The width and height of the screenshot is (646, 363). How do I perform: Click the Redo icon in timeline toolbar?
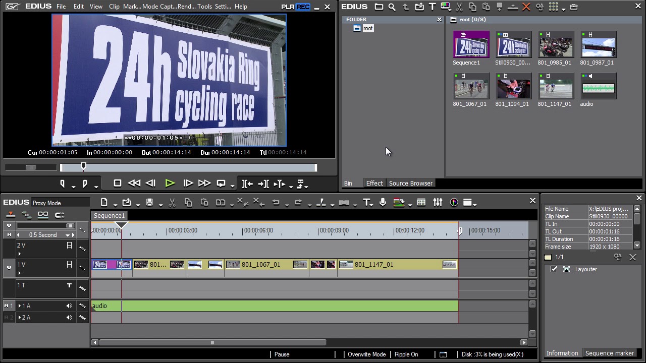pos(298,202)
